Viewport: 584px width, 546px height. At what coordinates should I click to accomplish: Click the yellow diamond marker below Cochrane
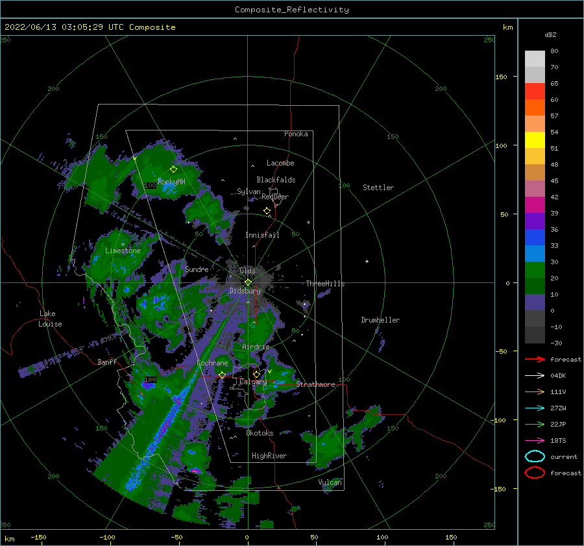(222, 375)
